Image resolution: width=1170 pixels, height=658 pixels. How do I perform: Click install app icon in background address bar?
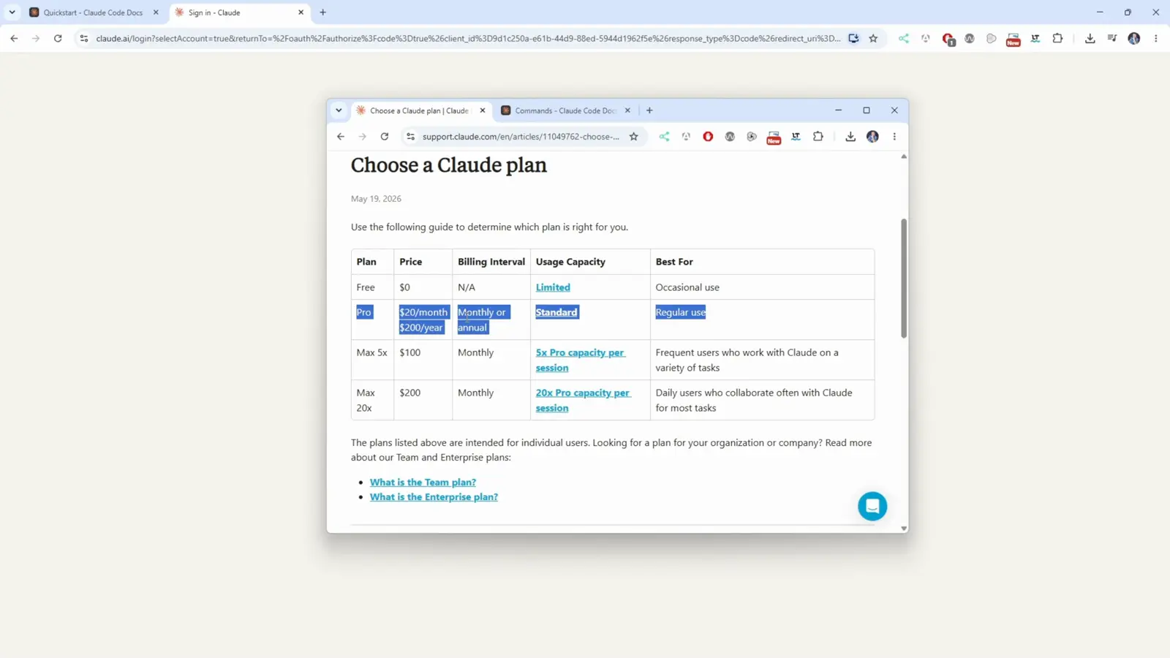click(853, 39)
